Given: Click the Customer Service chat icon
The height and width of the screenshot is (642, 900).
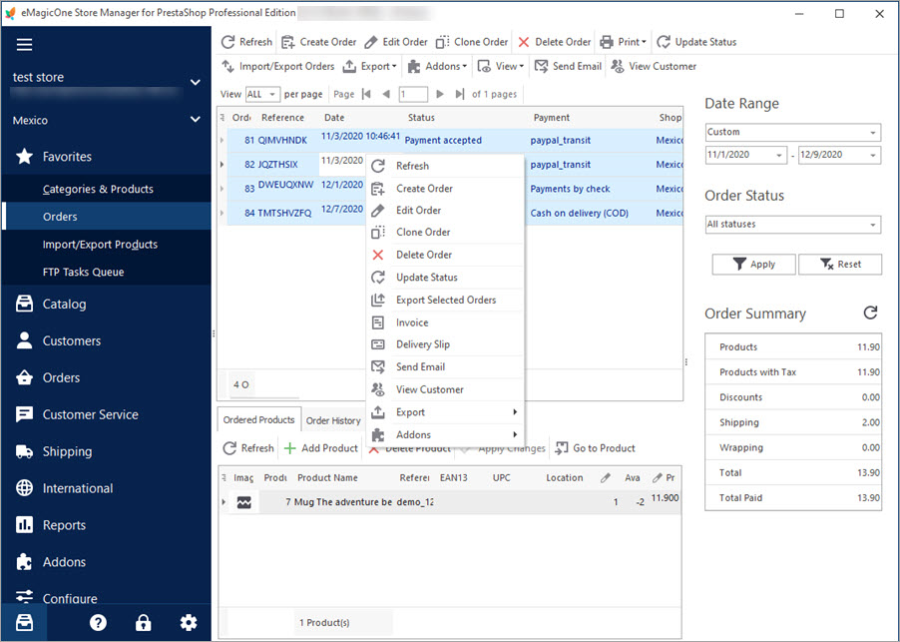Looking at the screenshot, I should pyautogui.click(x=24, y=414).
